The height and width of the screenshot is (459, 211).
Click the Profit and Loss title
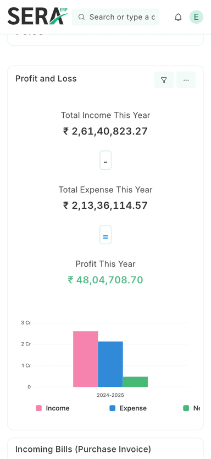coord(46,78)
